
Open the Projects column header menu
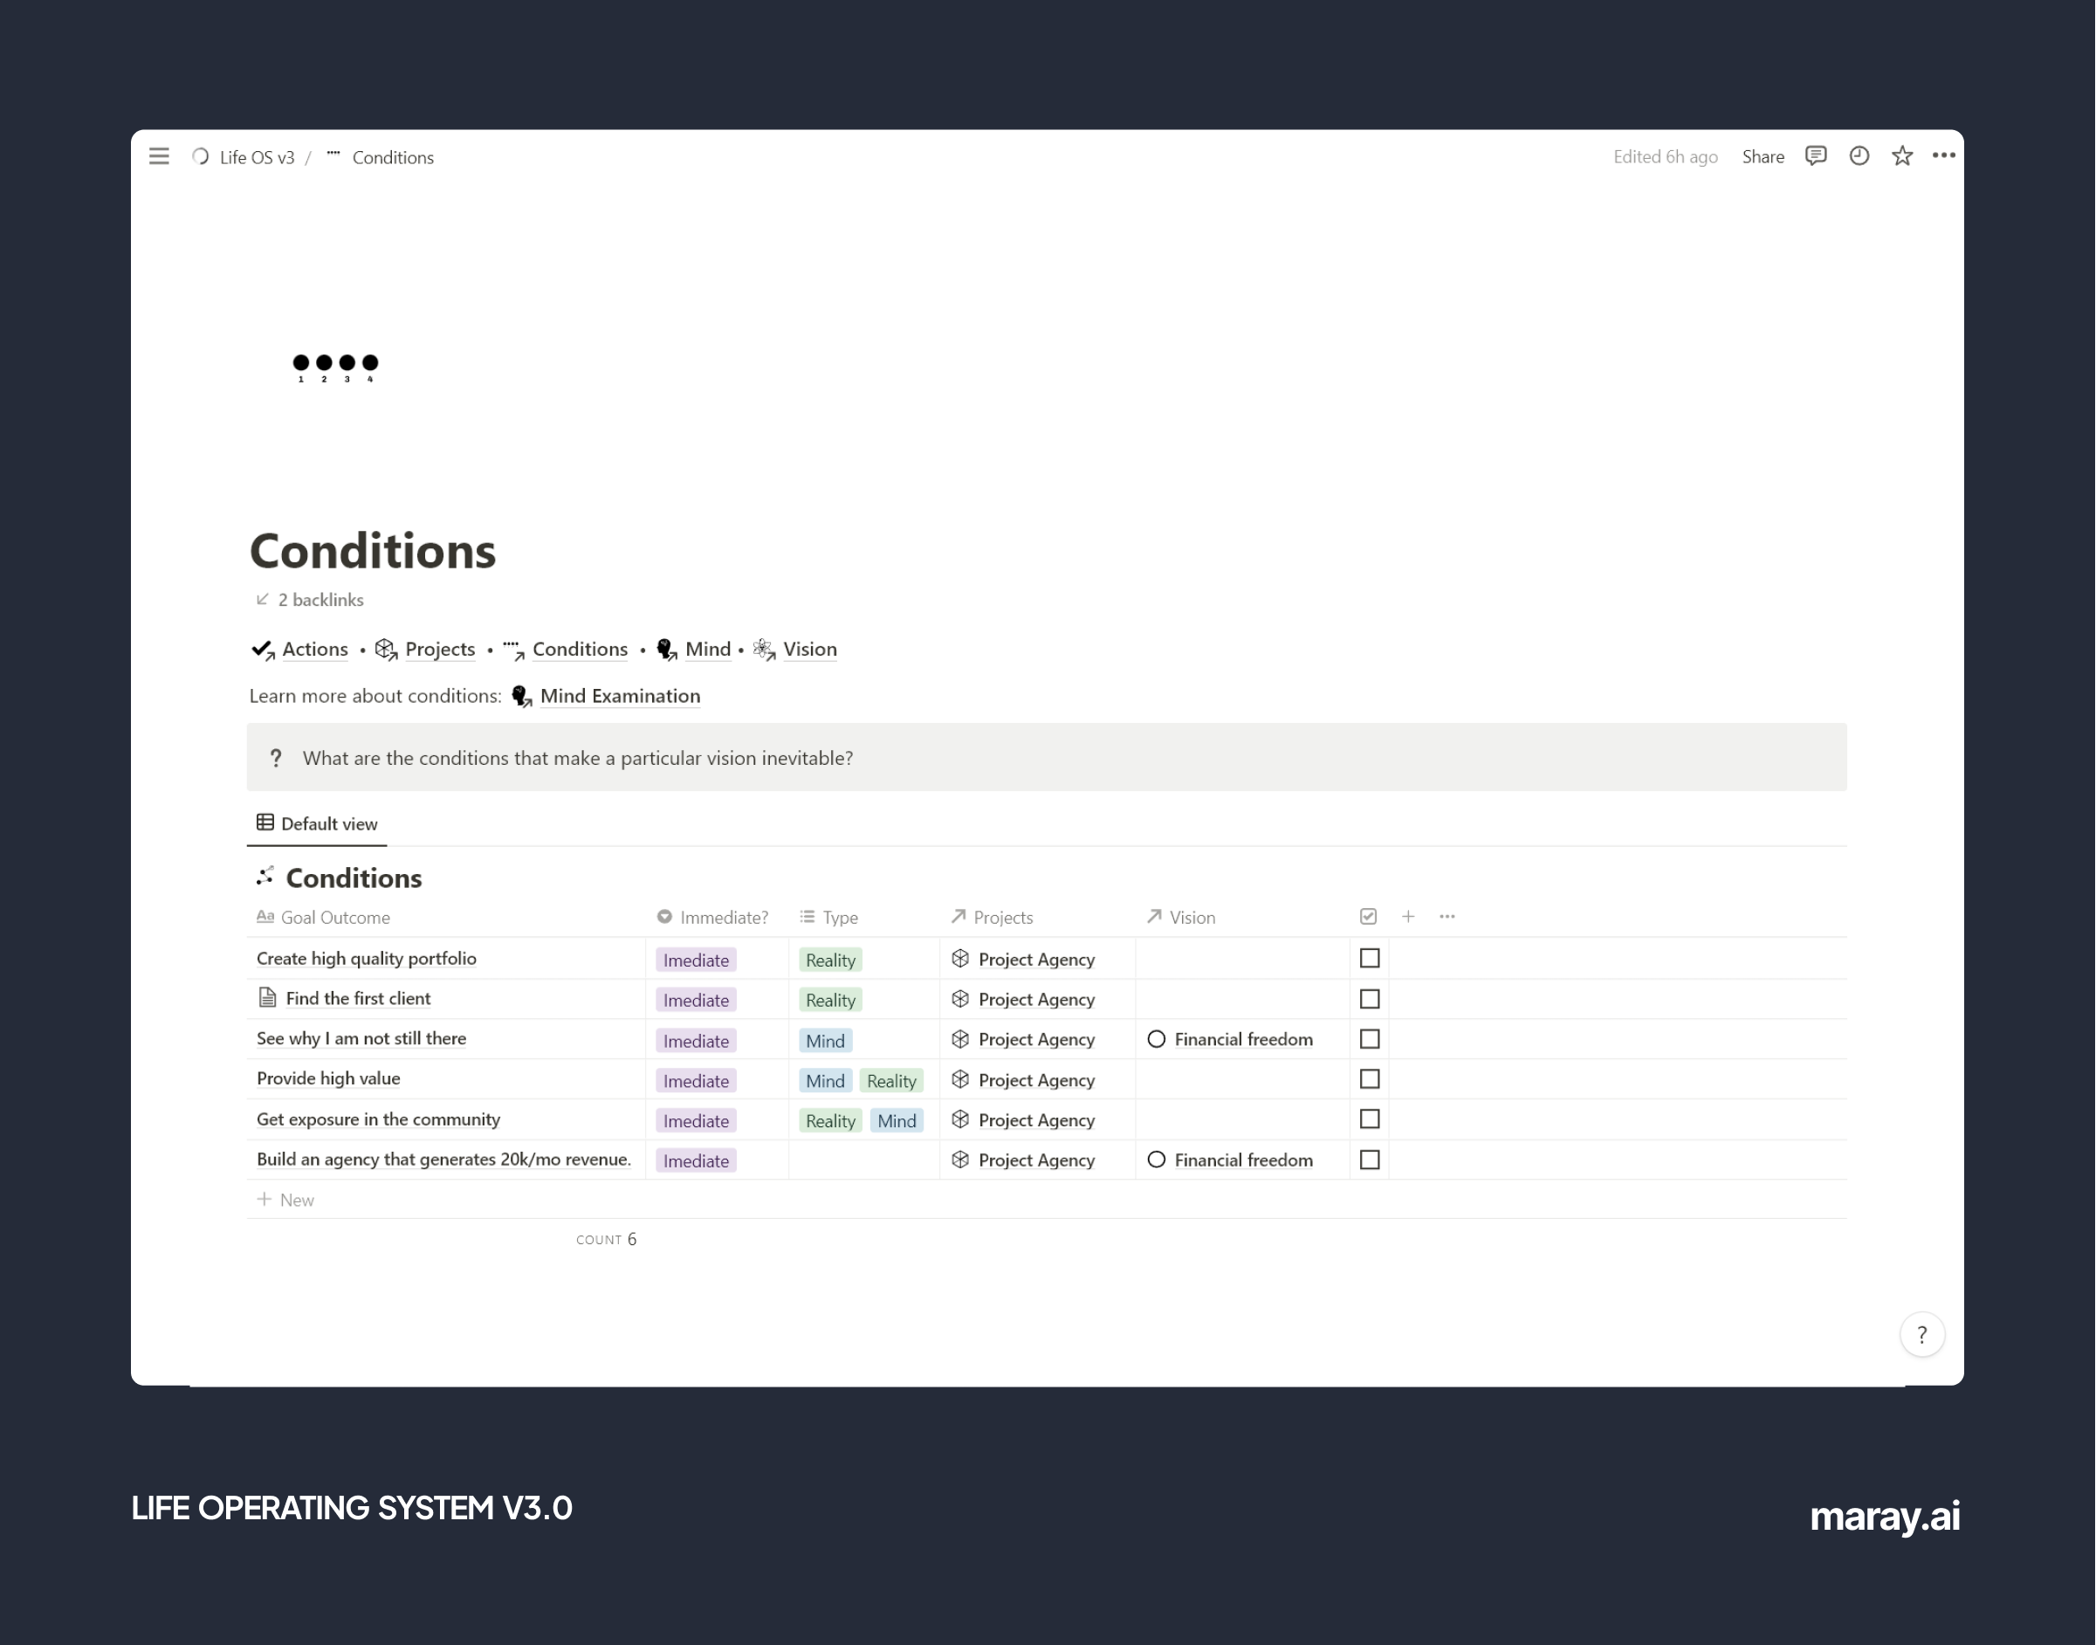[992, 917]
